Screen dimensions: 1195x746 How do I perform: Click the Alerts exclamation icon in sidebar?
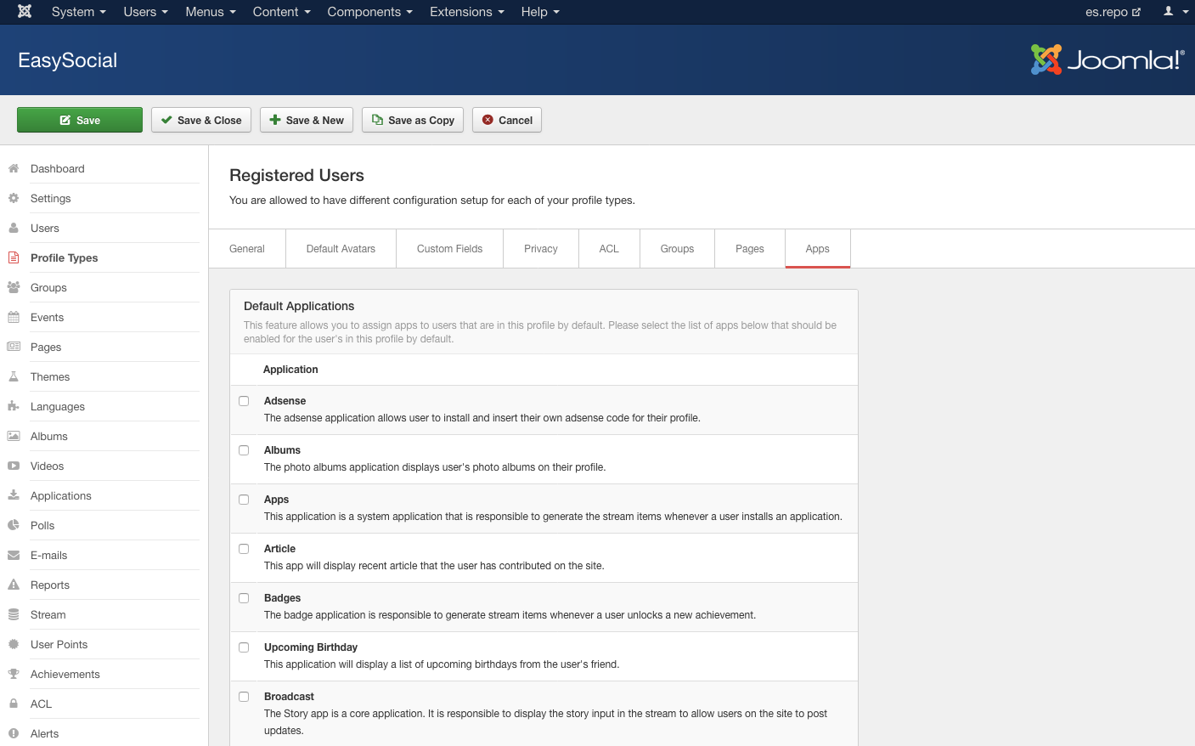(x=14, y=733)
